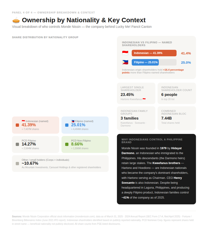Open the Combined Indonesian Bloc 7.44B card
The width and height of the screenshot is (208, 237).
coord(177,118)
